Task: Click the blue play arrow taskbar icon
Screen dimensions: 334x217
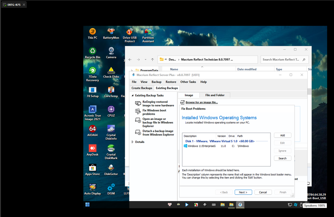Action: (x=187, y=205)
